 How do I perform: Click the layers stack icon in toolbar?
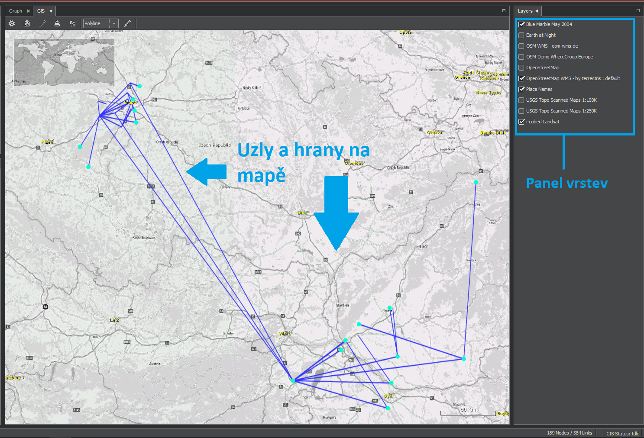click(57, 23)
